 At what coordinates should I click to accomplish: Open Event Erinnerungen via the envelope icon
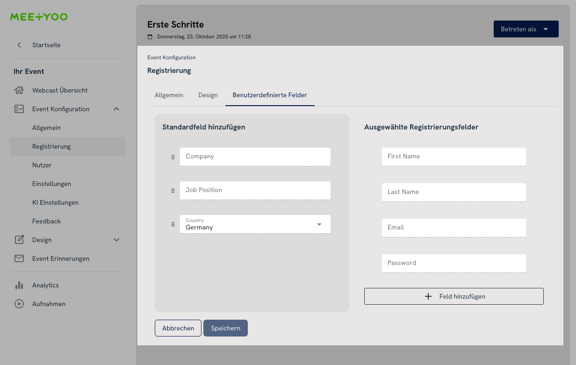[x=19, y=258]
